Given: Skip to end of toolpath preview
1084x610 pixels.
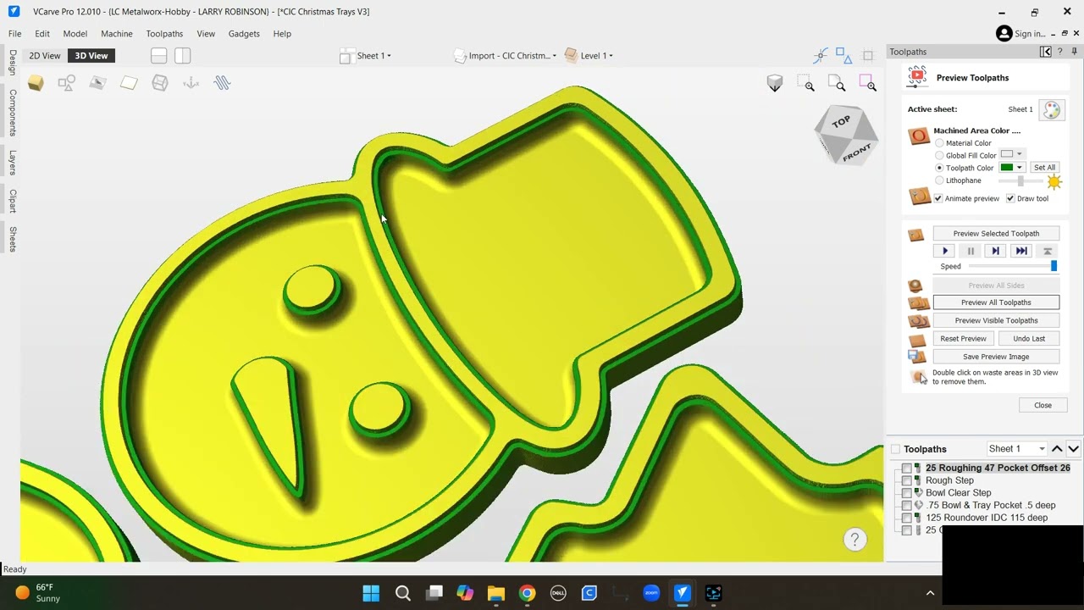Looking at the screenshot, I should [x=1021, y=251].
